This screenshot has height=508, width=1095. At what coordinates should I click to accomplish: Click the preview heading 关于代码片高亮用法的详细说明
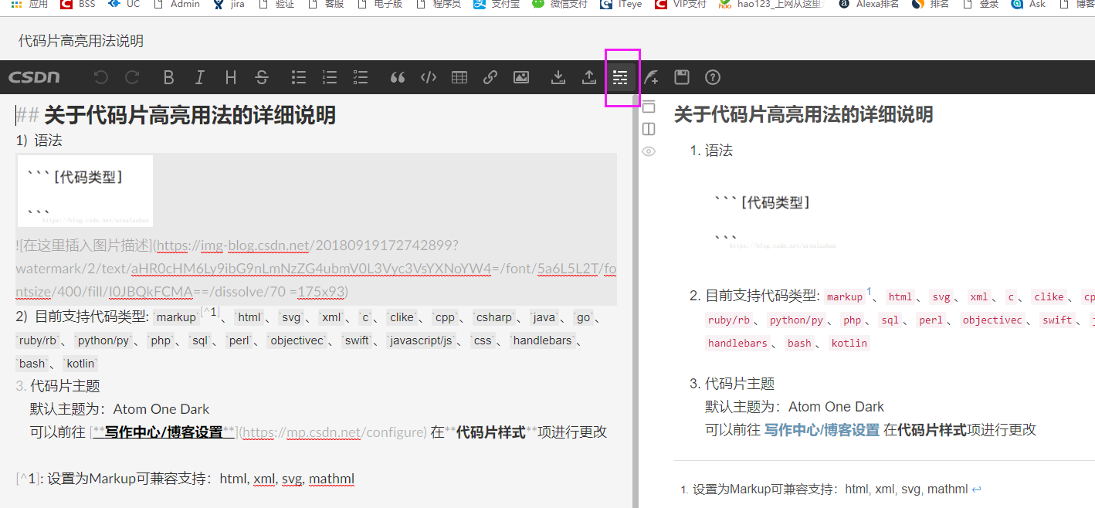point(804,115)
